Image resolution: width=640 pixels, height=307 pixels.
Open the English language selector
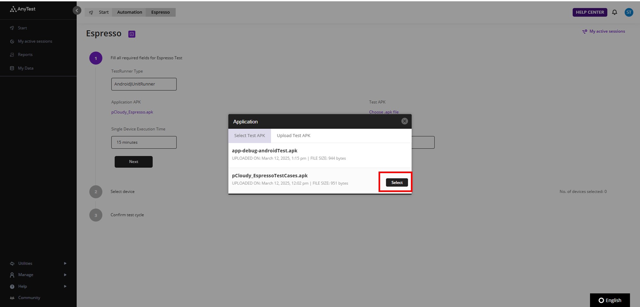click(610, 300)
